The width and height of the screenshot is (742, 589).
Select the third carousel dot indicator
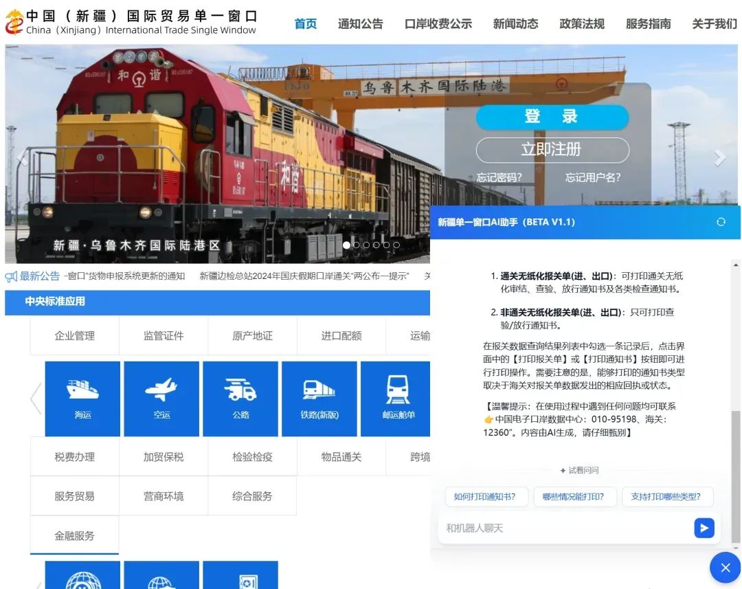[366, 245]
